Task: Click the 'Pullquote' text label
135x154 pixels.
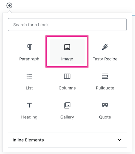Action: [105, 88]
